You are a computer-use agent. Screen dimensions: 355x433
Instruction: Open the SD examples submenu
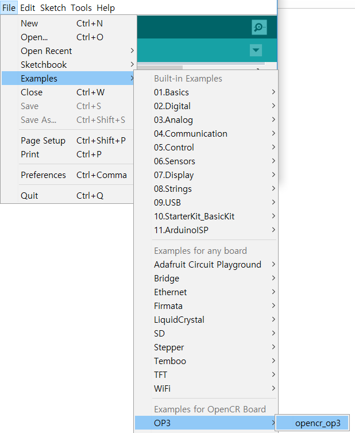(206, 334)
